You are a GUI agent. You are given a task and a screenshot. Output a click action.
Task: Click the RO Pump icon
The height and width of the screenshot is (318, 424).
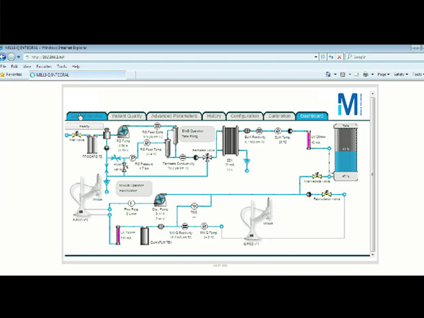click(x=123, y=131)
